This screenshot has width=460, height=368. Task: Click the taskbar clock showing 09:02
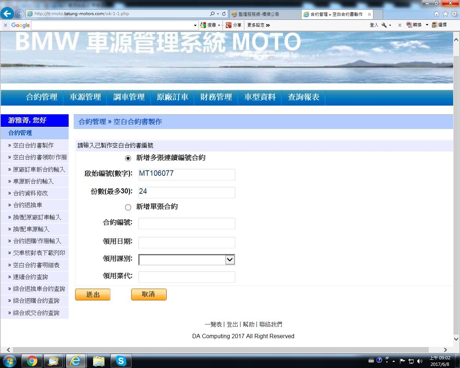[440, 361]
